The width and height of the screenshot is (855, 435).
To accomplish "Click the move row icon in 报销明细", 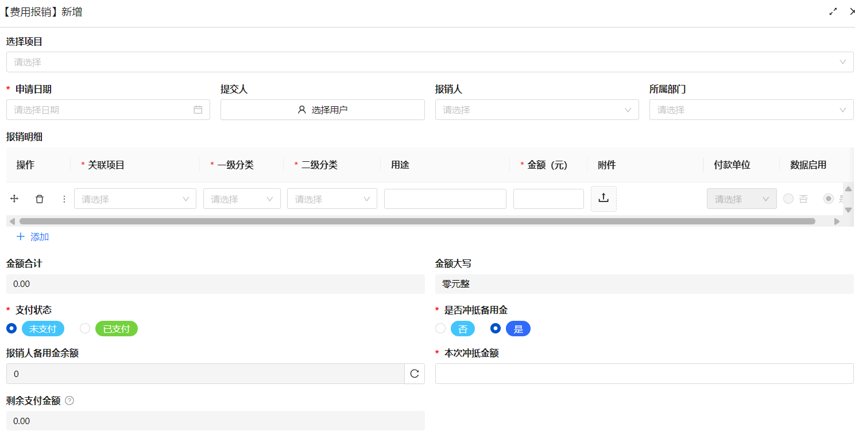I will (x=15, y=199).
